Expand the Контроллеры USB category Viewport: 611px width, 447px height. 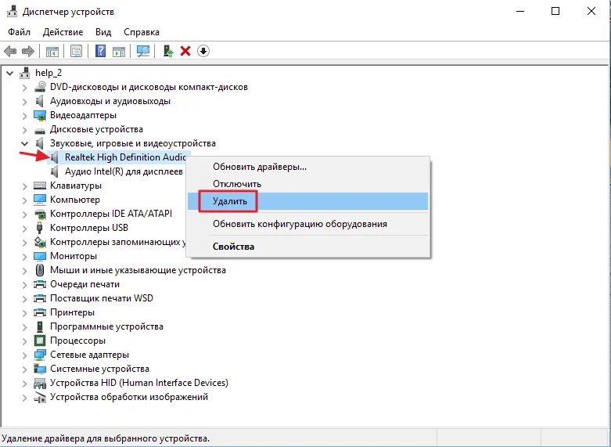coord(24,228)
